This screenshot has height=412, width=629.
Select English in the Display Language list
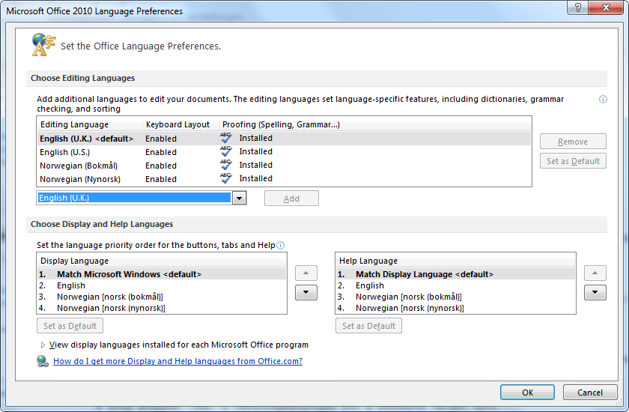pos(71,285)
